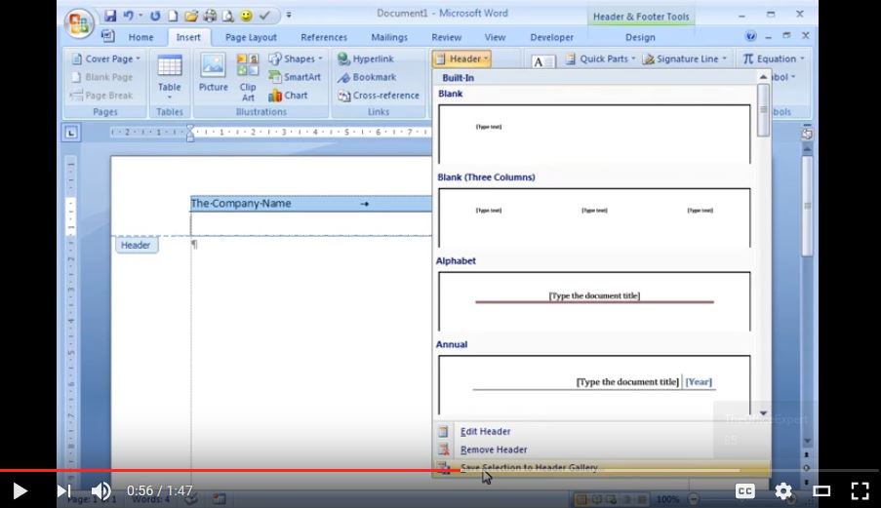Click the tab selector on the ruler

pyautogui.click(x=71, y=133)
